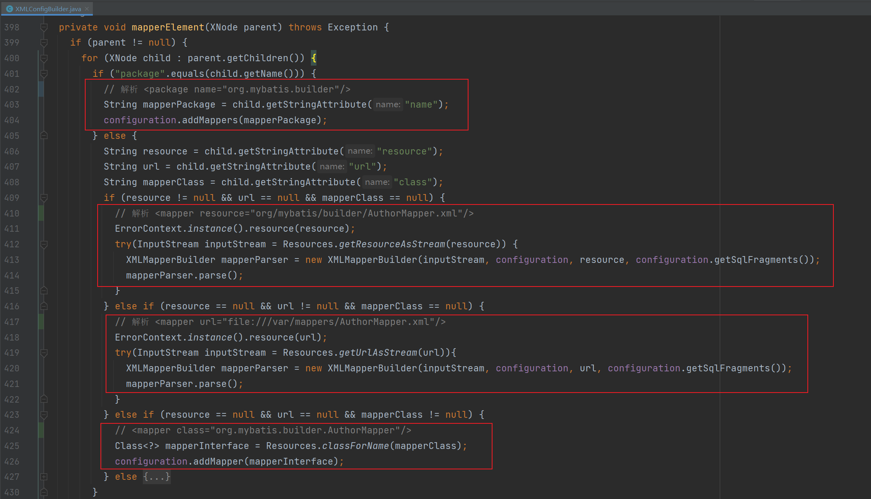Collapse mapperClass else-if at line 423
Screen dimensions: 871x499
tap(44, 415)
